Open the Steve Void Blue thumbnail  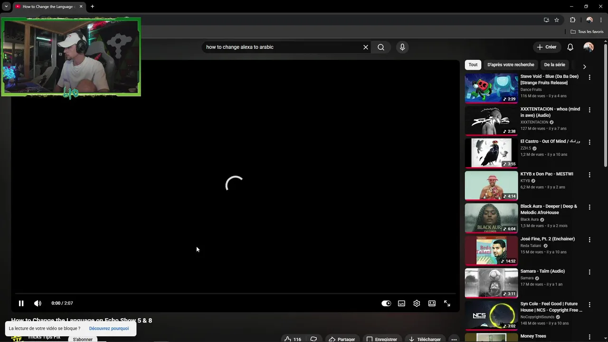[x=491, y=88]
